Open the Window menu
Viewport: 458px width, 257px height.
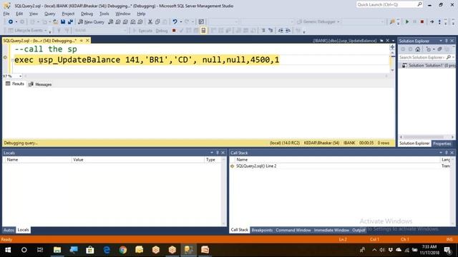pos(122,14)
